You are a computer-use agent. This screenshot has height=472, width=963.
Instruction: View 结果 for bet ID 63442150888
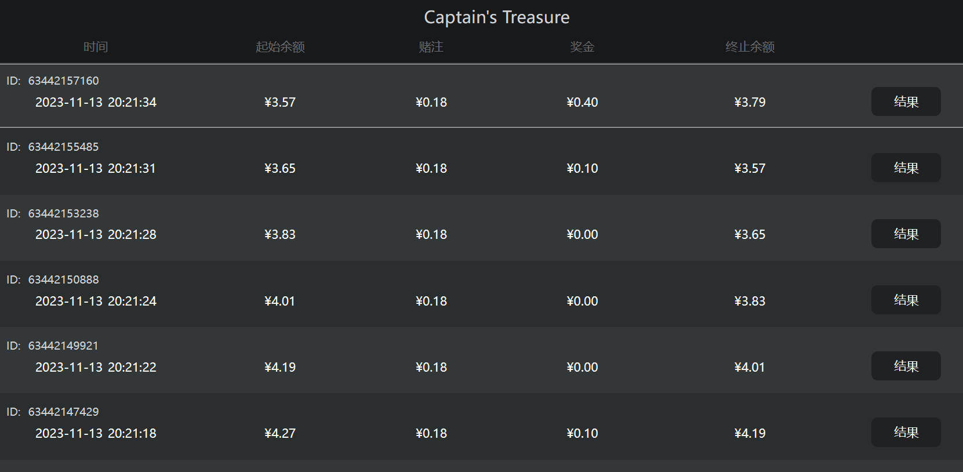[x=906, y=300]
